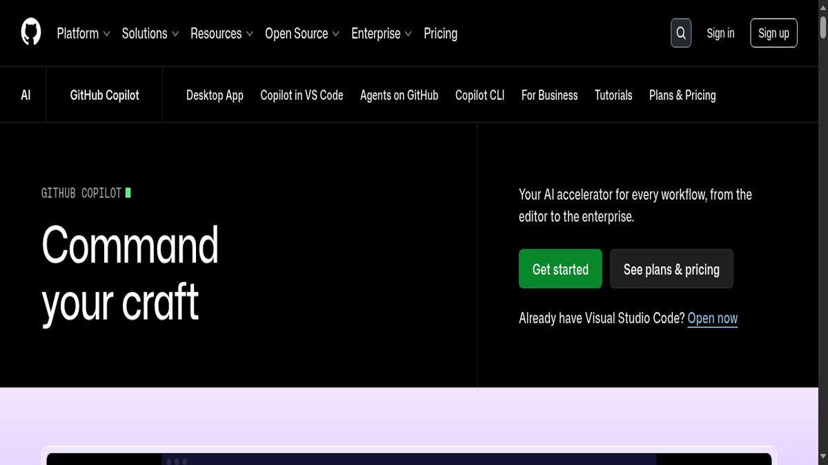Viewport: 828px width, 465px height.
Task: Expand the Platform menu
Action: [83, 33]
